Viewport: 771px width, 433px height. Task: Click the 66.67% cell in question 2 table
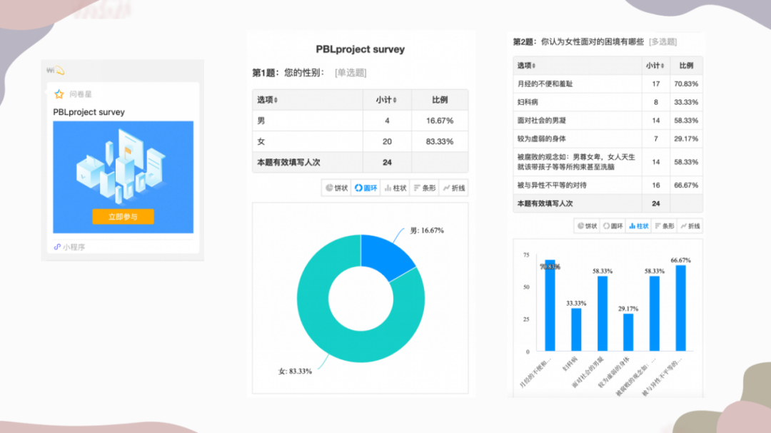click(686, 185)
